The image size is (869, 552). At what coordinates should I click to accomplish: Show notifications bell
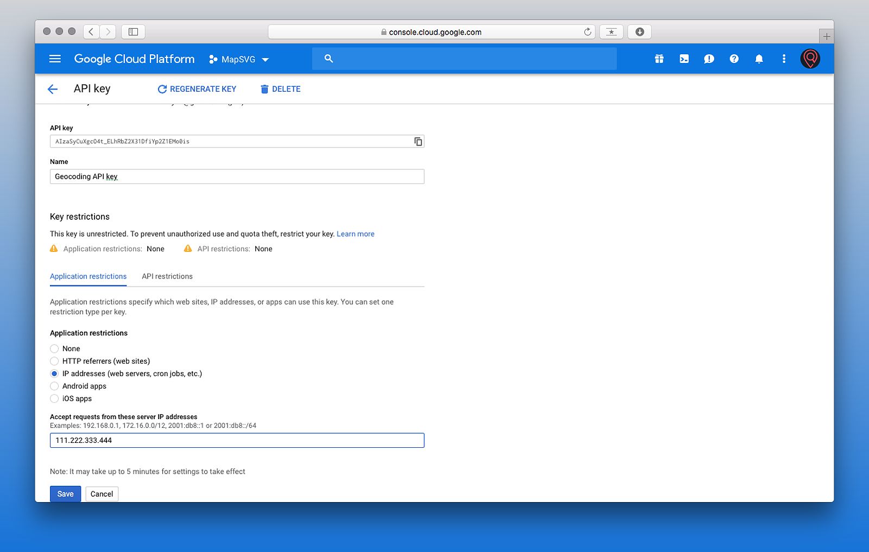759,59
